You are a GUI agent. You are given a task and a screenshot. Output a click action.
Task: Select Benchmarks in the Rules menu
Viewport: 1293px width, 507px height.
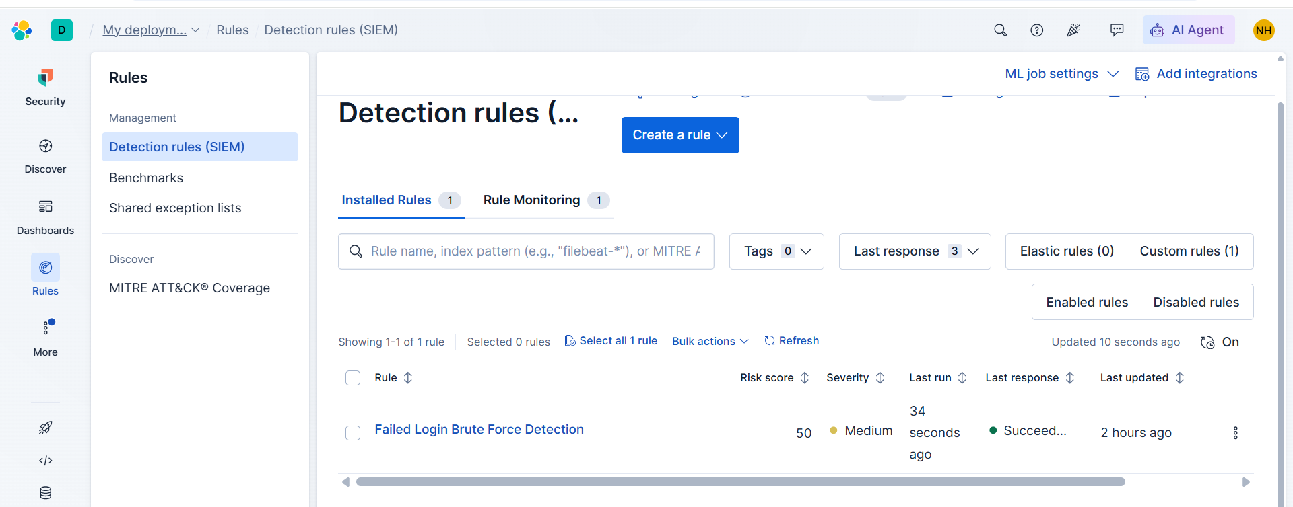(x=146, y=178)
